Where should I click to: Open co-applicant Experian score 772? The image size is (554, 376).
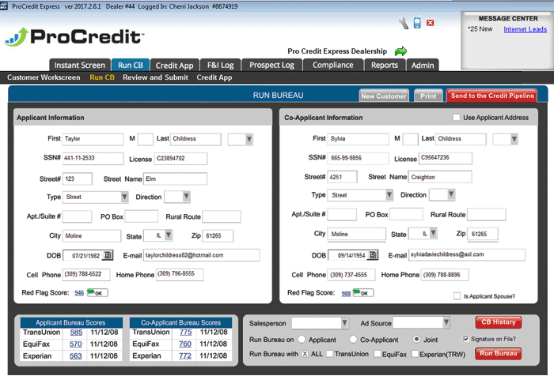click(x=185, y=355)
